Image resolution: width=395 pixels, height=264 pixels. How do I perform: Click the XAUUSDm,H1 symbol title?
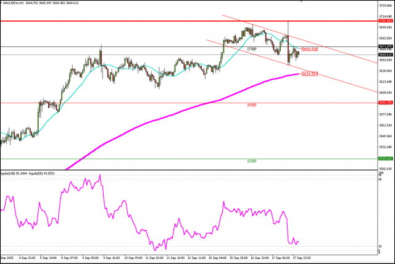[12, 3]
